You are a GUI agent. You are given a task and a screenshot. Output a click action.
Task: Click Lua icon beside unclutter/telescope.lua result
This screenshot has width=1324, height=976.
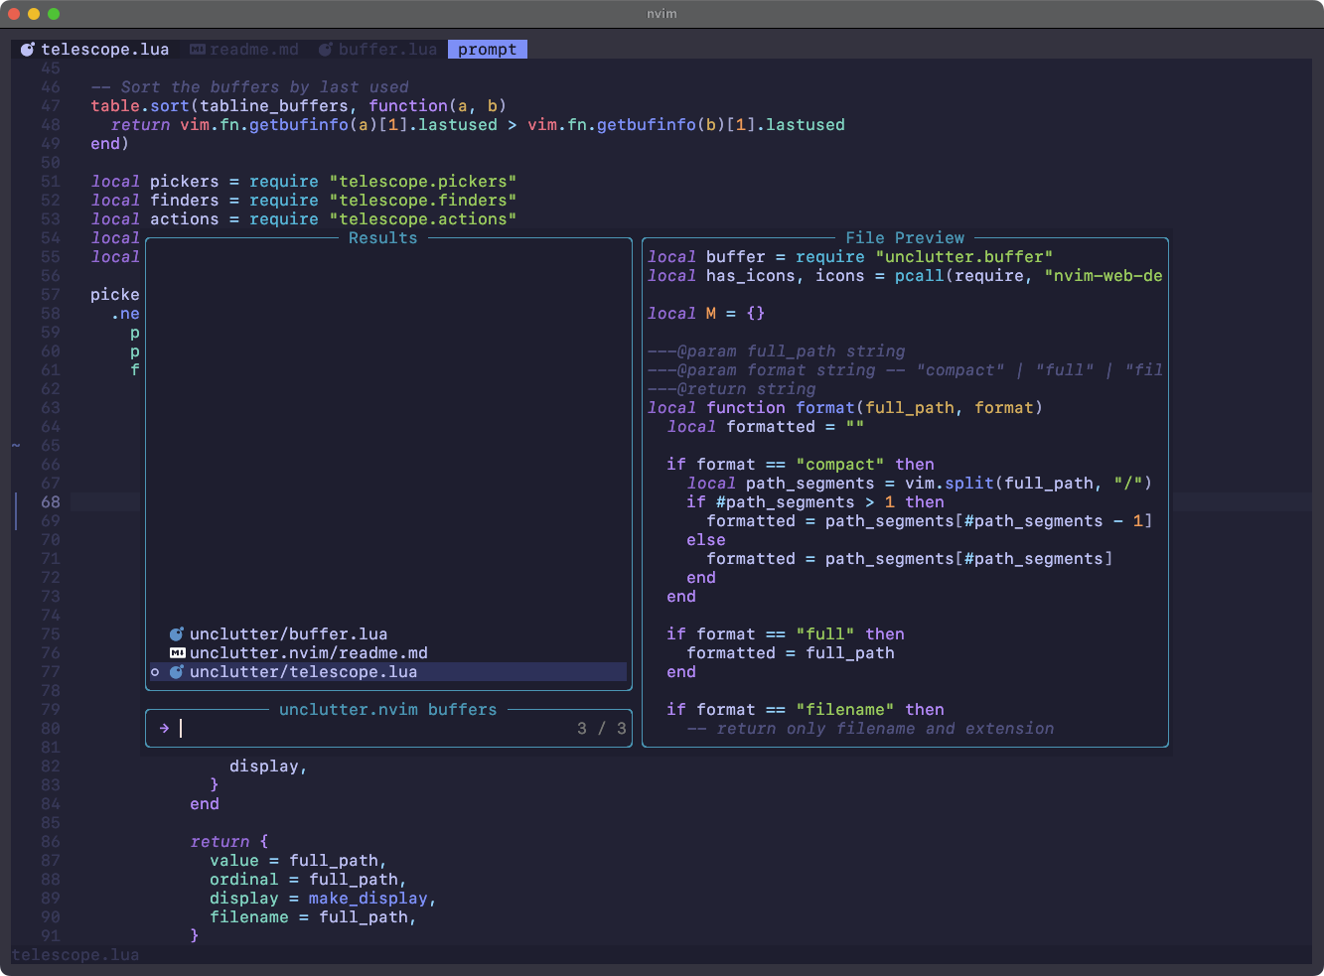point(177,672)
